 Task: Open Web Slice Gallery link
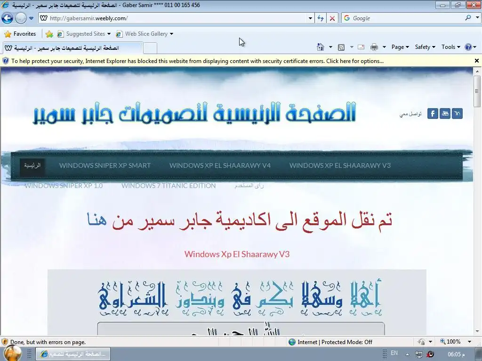pos(142,34)
